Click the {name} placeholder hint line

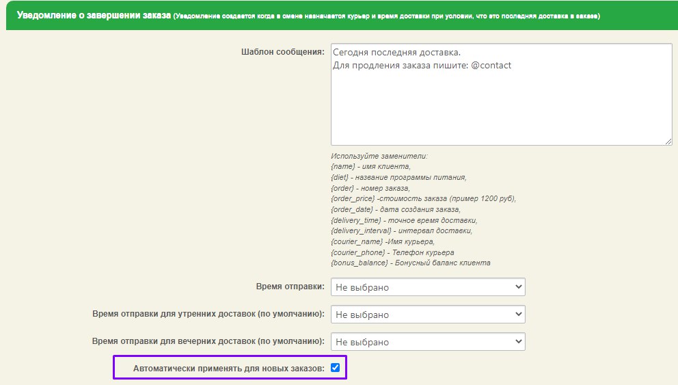tap(370, 166)
